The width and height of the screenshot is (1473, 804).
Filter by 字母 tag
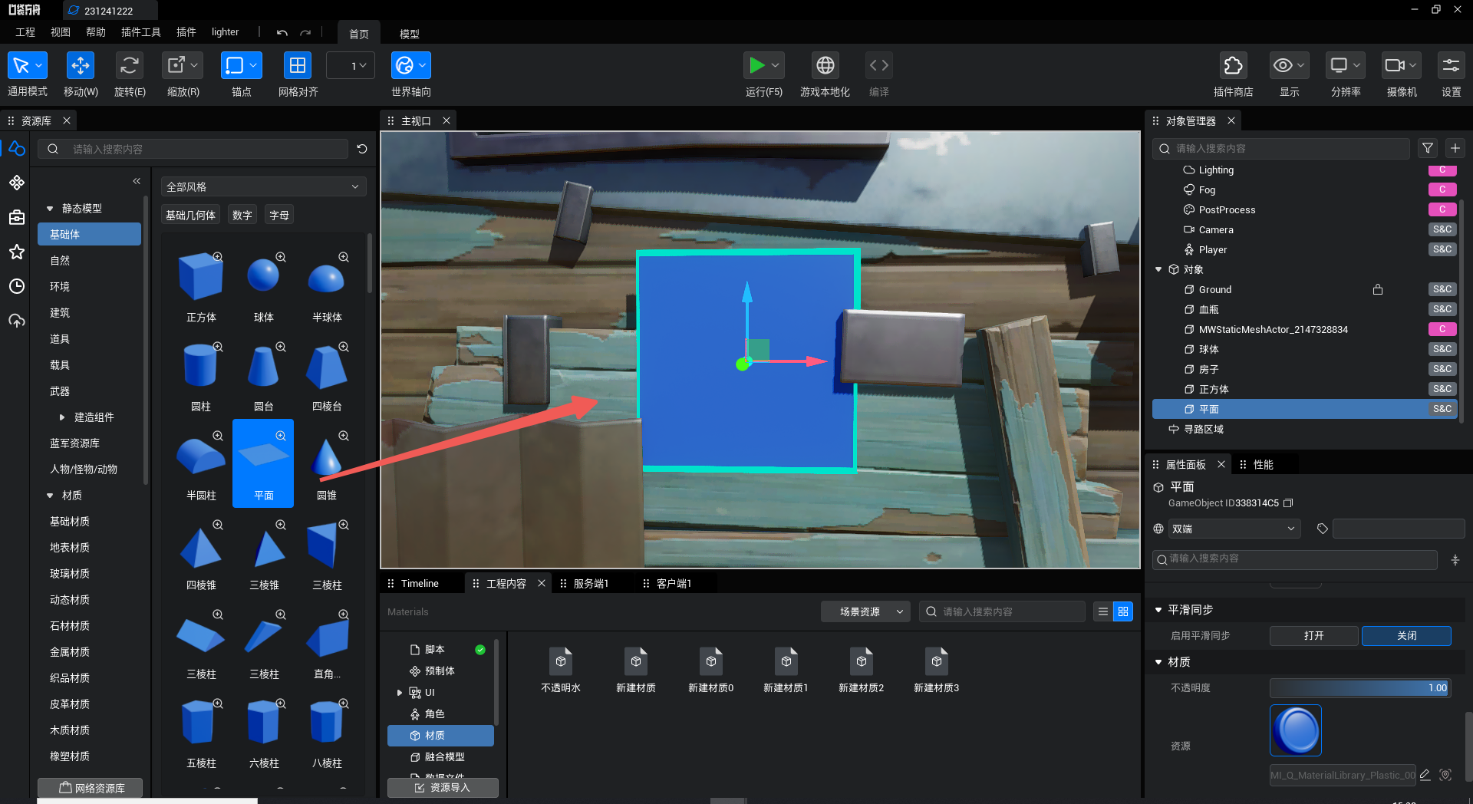(279, 216)
